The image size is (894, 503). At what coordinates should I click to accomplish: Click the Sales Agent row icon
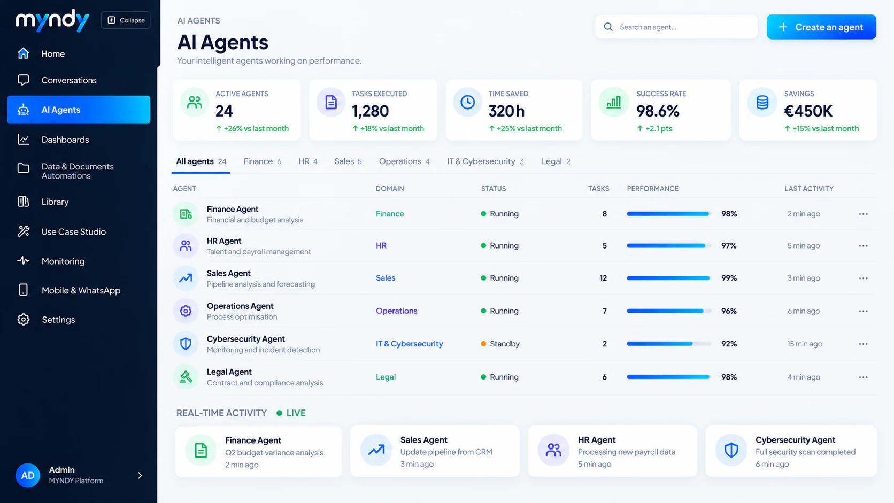click(x=186, y=278)
